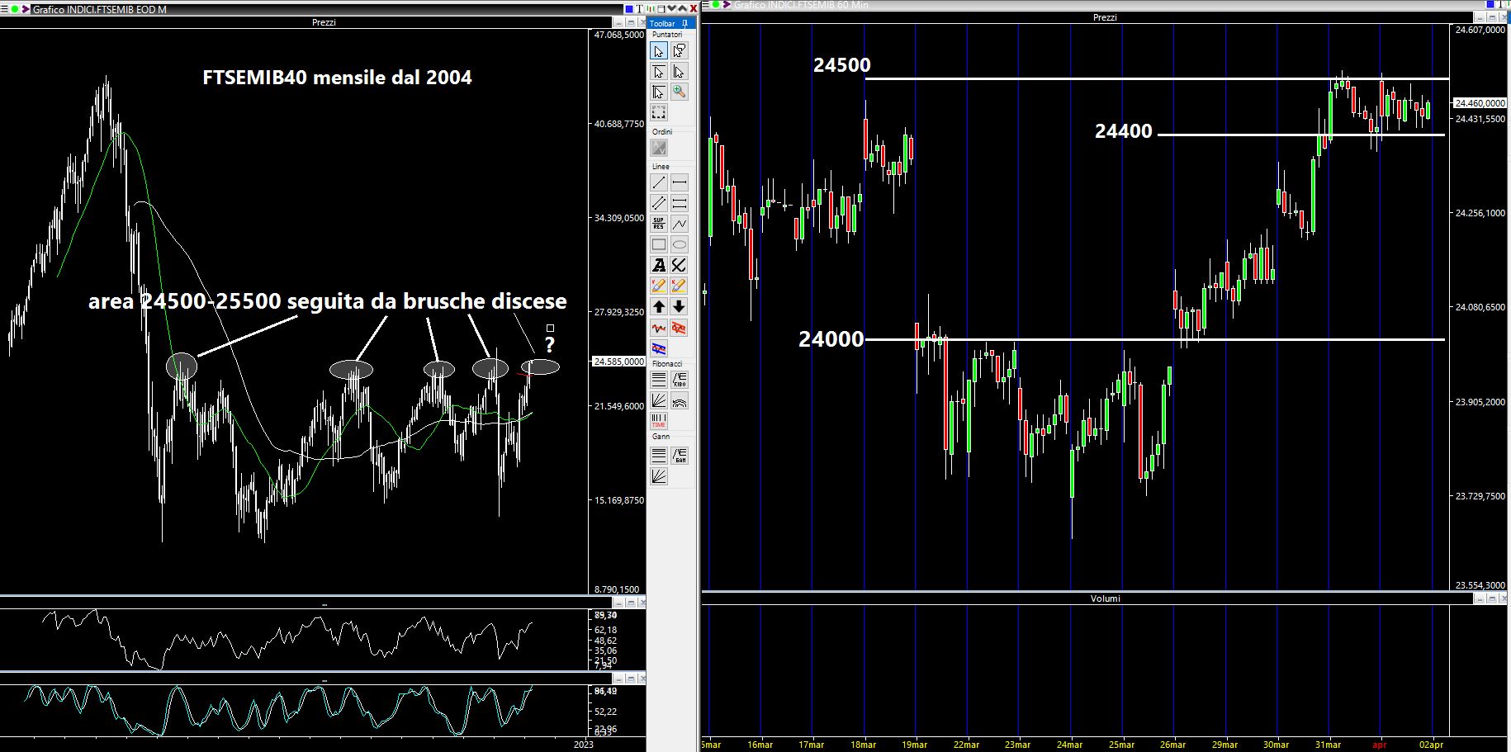This screenshot has width=1511, height=752.
Task: Select the standard arrow pointer tool
Action: 658,51
